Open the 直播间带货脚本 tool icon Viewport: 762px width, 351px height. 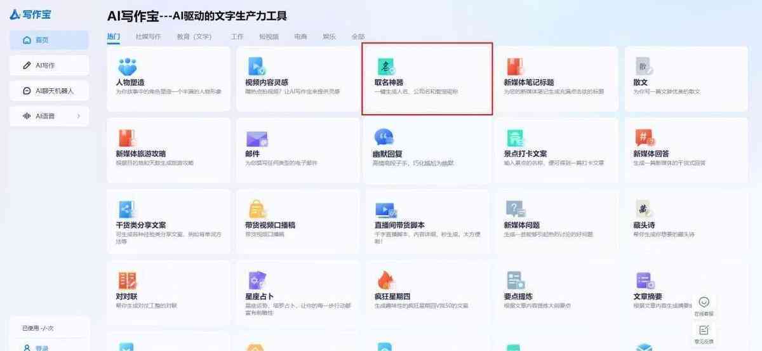point(386,209)
